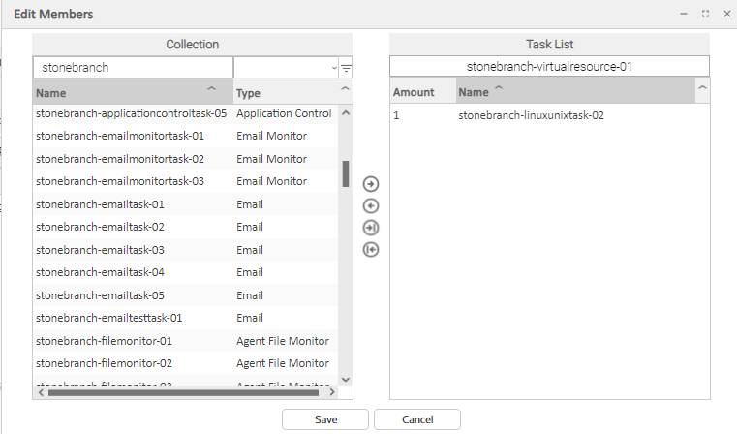Select stonebranch-emailtask-03 in Collection

tap(100, 250)
